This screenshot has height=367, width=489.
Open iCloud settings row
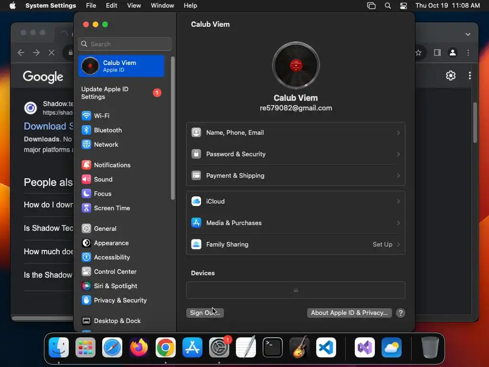[296, 202]
